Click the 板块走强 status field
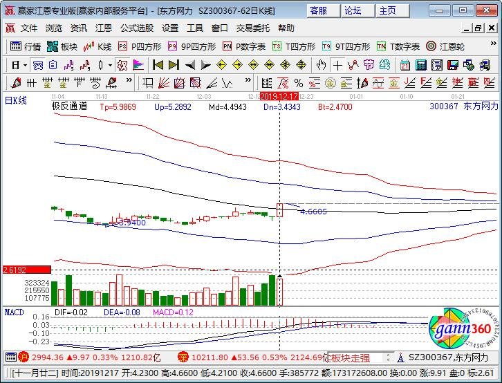This screenshot has height=383, width=502. click(355, 357)
